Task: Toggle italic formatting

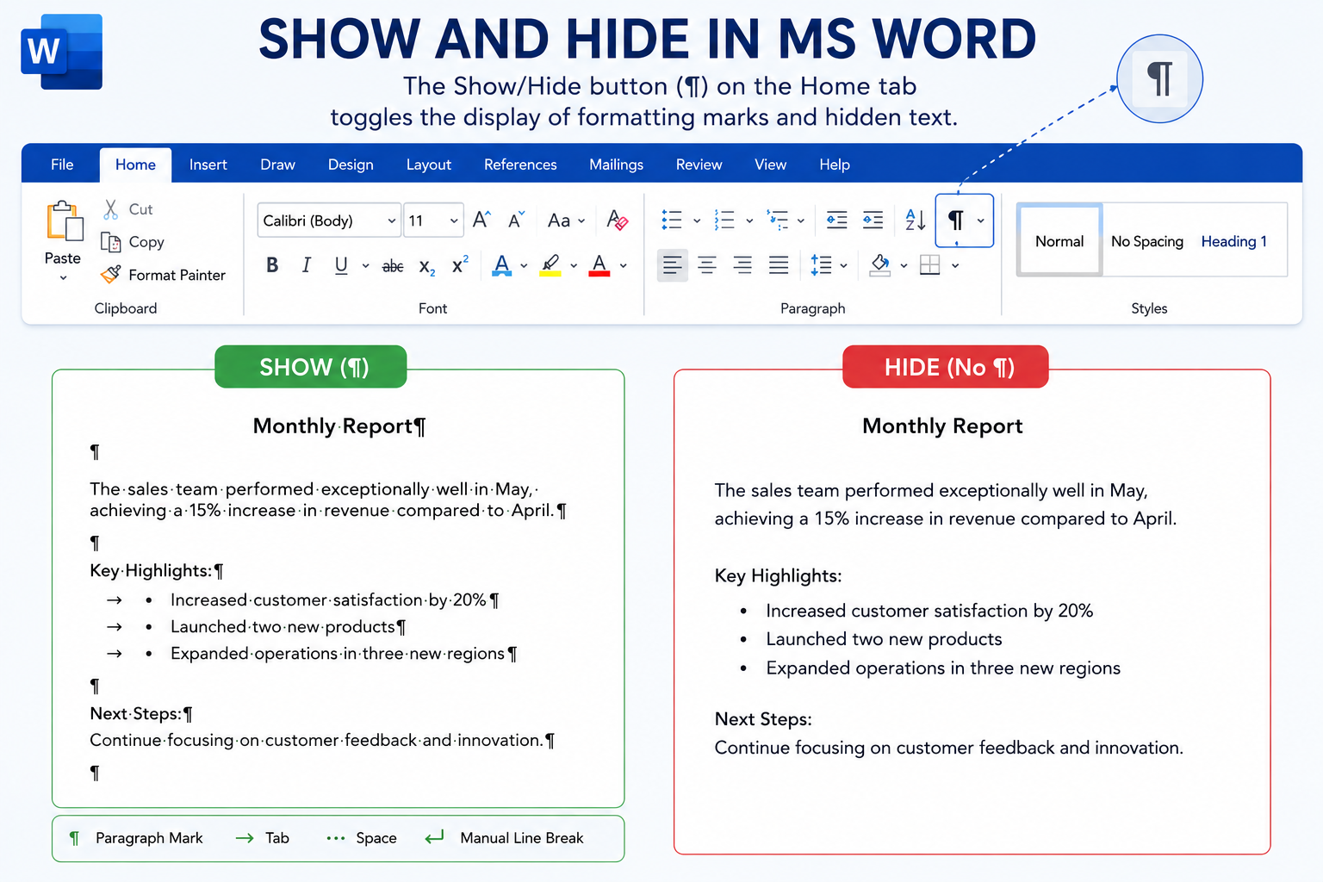Action: click(307, 265)
